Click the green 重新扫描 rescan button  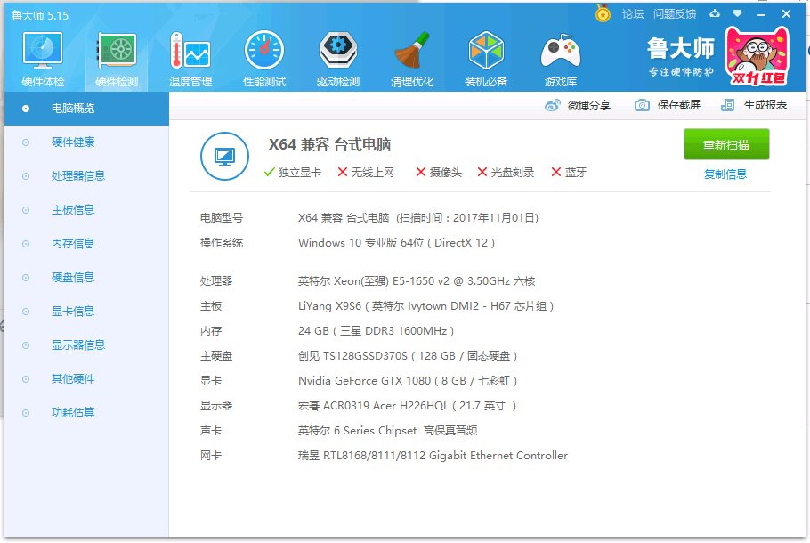click(x=726, y=145)
